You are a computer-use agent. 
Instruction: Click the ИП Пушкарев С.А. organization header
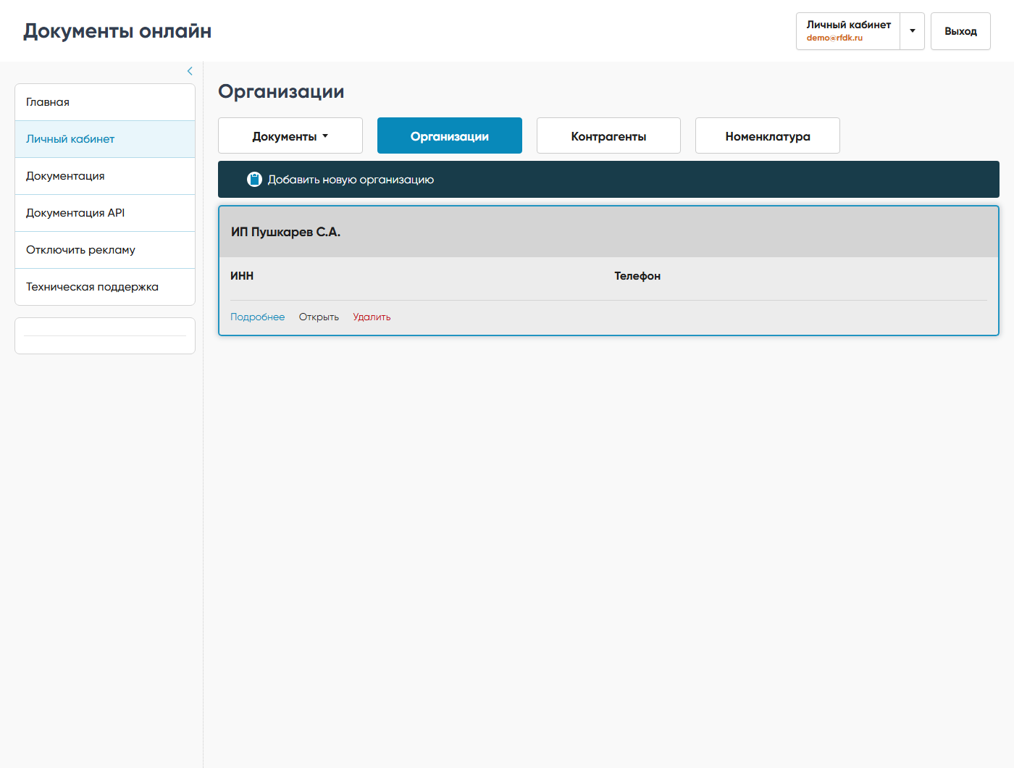click(x=608, y=232)
